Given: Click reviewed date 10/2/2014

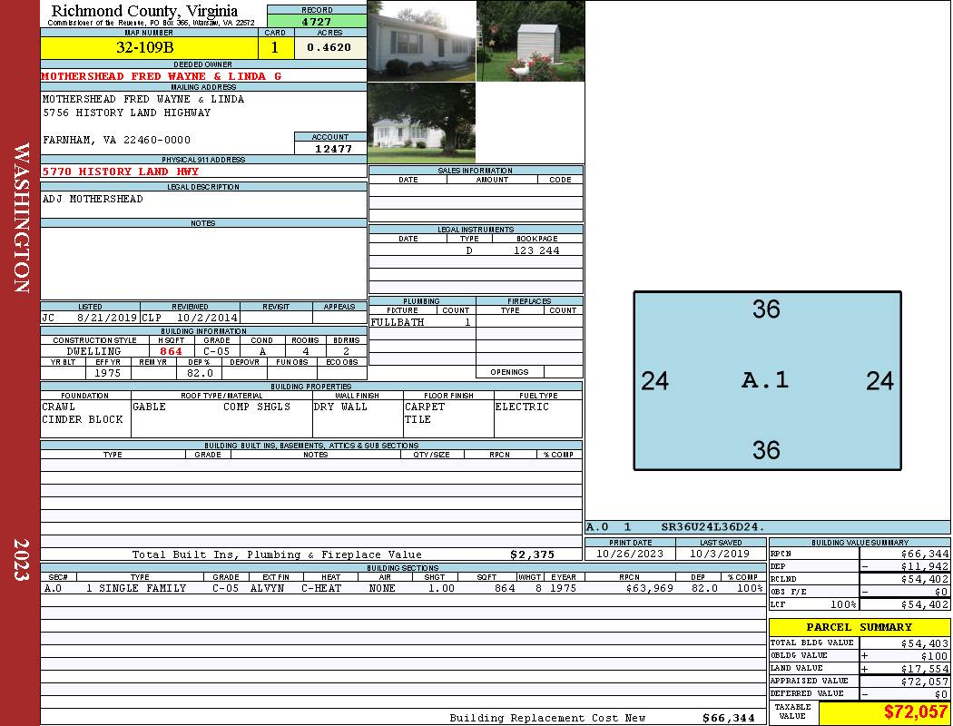Looking at the screenshot, I should (x=207, y=317).
